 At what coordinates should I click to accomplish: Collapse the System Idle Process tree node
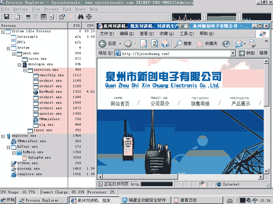click(3, 32)
